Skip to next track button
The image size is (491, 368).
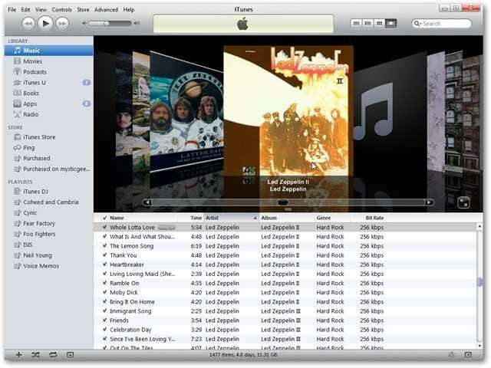click(62, 24)
